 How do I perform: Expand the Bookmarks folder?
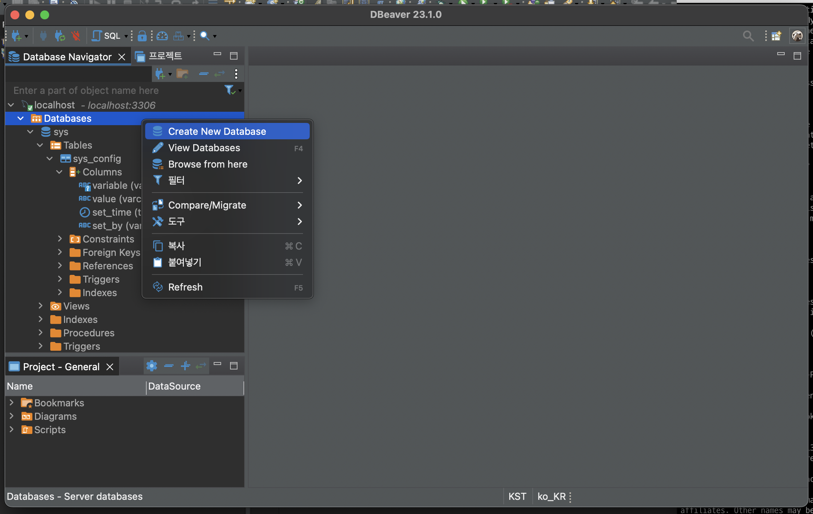(x=12, y=403)
